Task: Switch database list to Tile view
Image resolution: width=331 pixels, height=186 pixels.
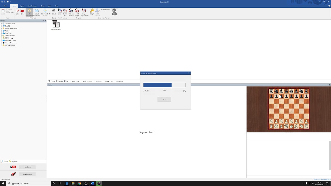Action: [66, 81]
